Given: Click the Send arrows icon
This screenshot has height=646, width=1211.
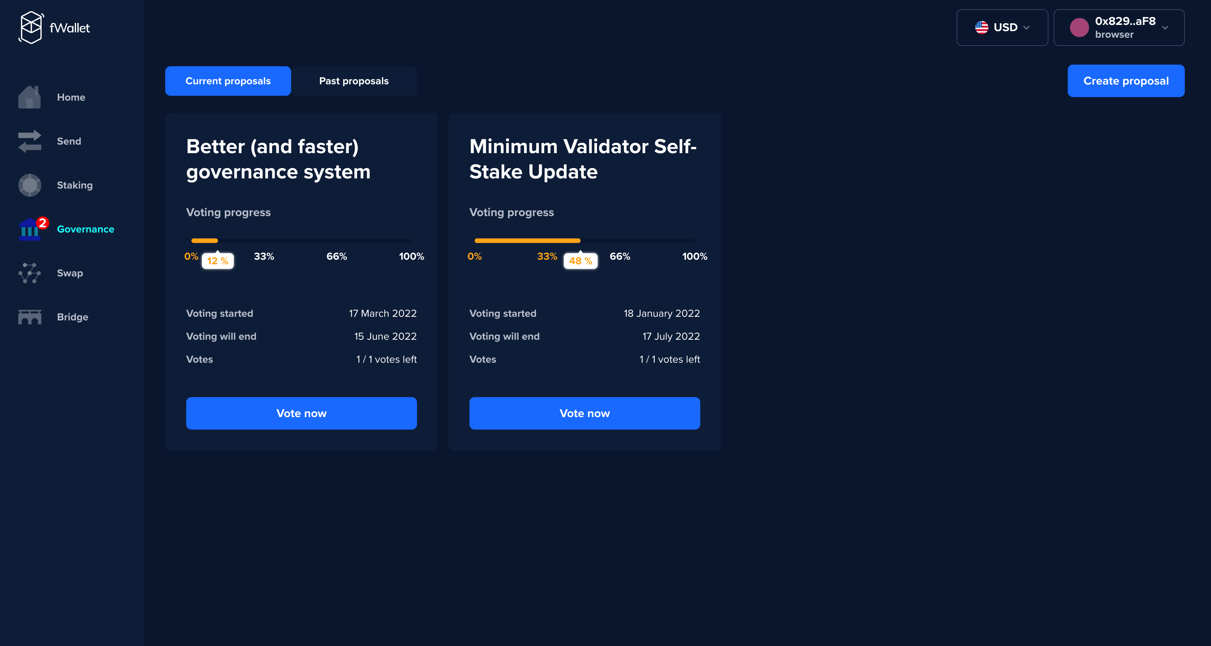Looking at the screenshot, I should point(30,141).
